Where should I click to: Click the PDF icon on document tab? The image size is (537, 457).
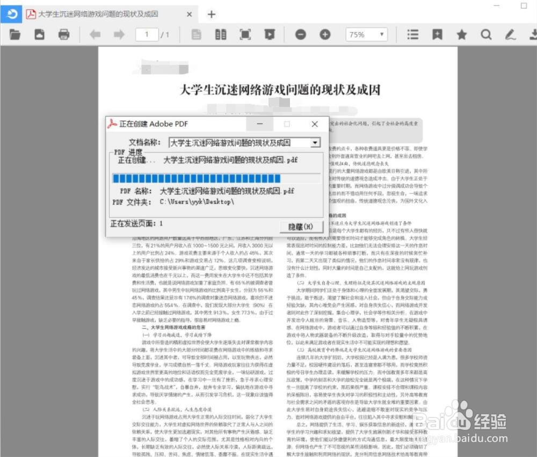click(31, 14)
